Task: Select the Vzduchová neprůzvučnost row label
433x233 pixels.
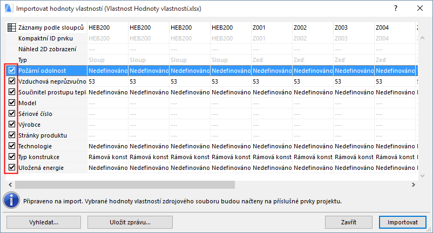Action: [52, 81]
